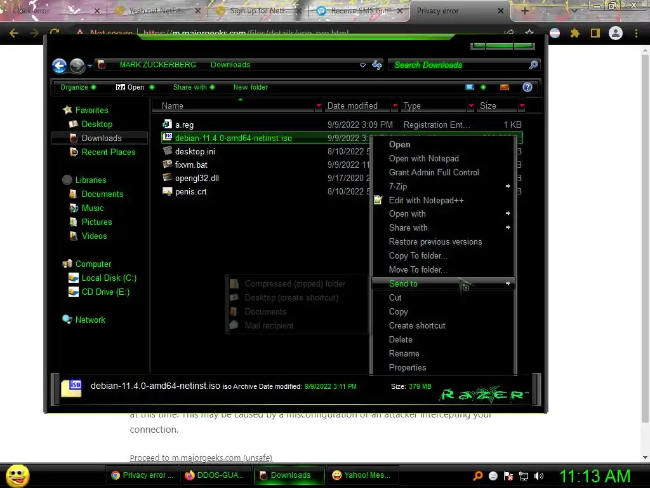Image resolution: width=650 pixels, height=488 pixels.
Task: Choose Properties in context menu
Action: tap(443, 368)
